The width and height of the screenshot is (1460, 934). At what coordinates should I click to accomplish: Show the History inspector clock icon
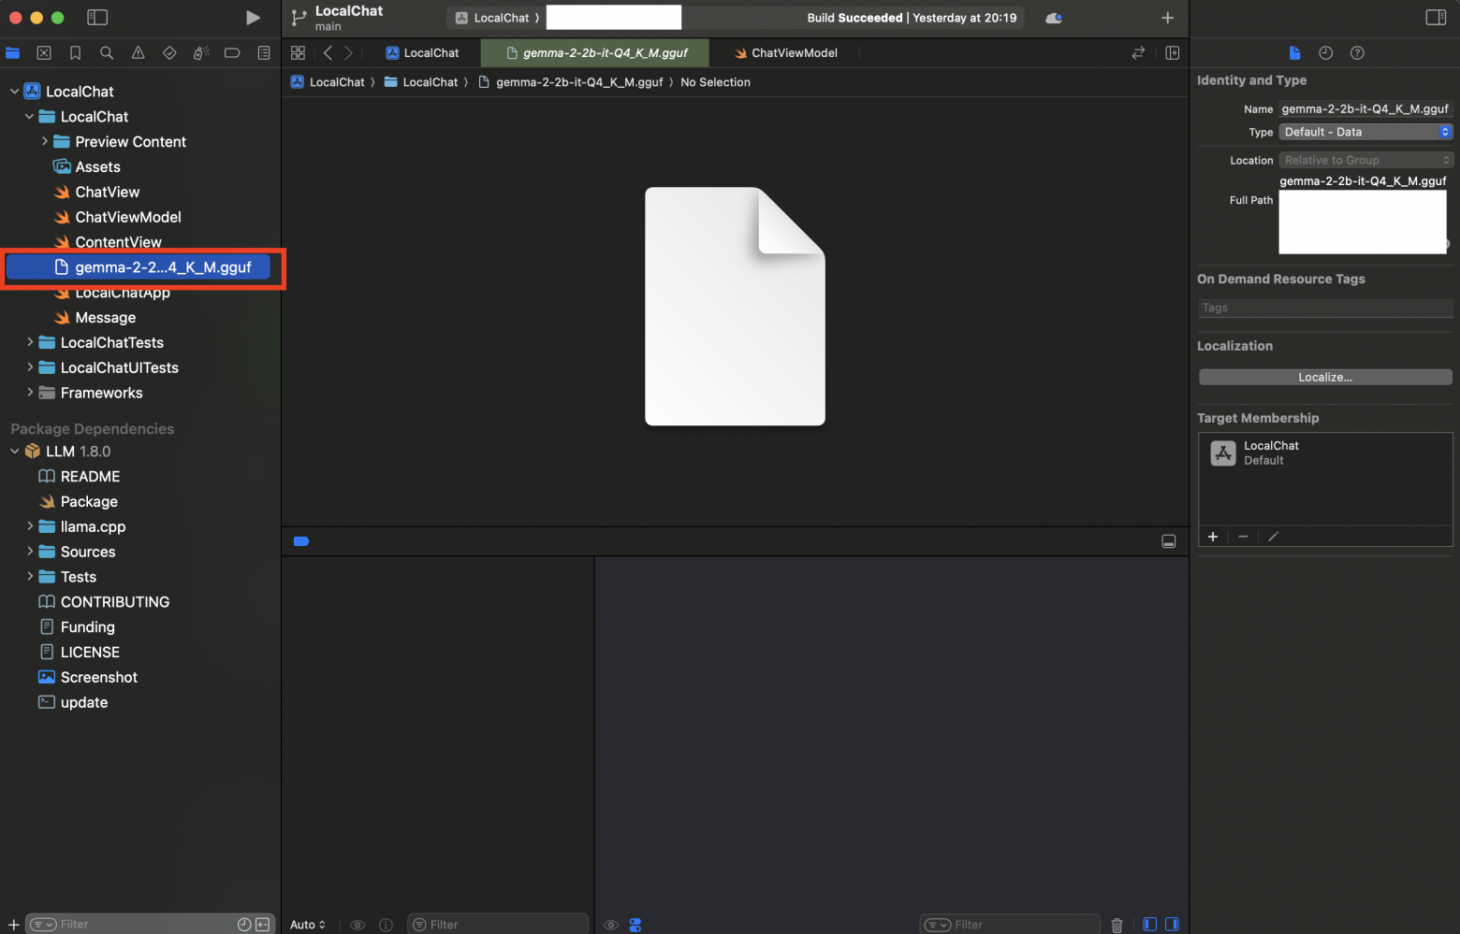point(1325,53)
